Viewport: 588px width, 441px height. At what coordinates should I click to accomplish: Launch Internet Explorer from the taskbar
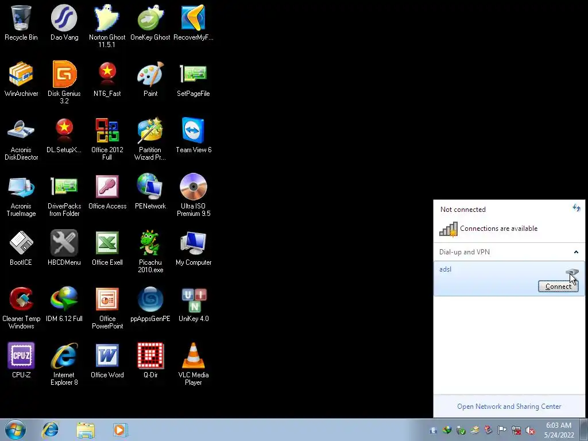[51, 430]
